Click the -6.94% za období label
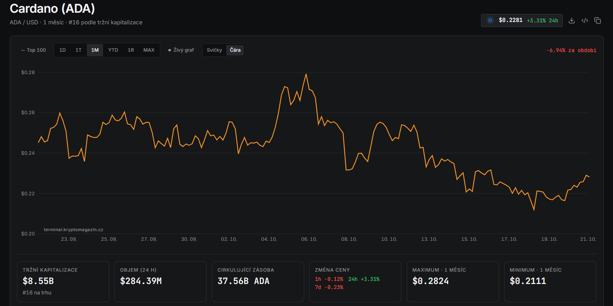 [571, 51]
